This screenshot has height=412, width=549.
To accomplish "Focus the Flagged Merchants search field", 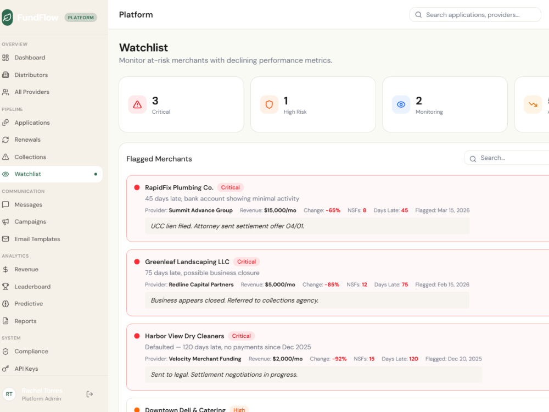I will (507, 158).
